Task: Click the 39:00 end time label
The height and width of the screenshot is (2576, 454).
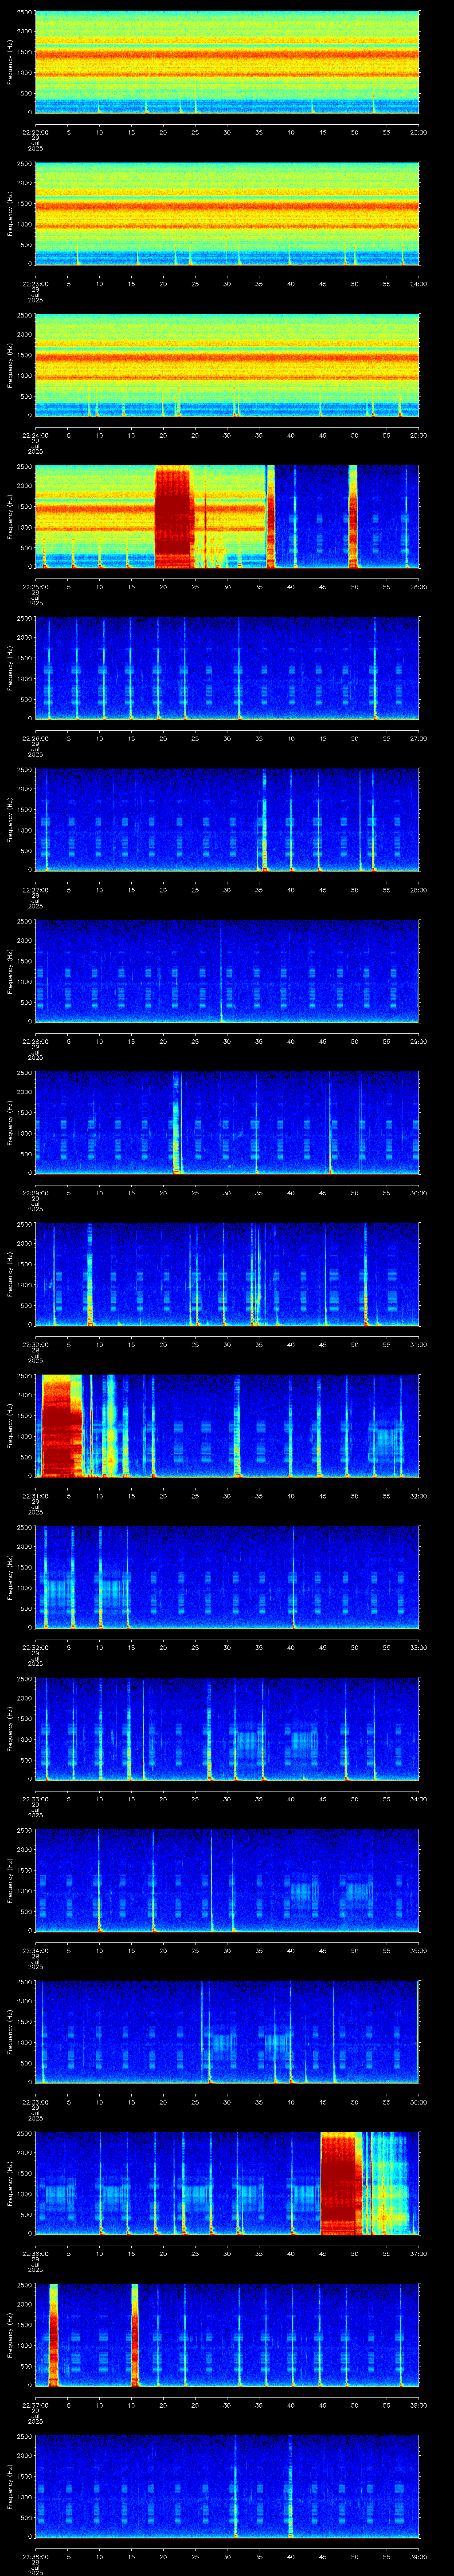Action: tap(418, 2556)
